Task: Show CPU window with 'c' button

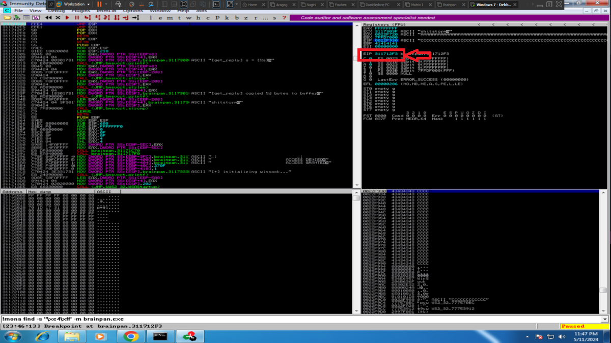Action: point(208,18)
